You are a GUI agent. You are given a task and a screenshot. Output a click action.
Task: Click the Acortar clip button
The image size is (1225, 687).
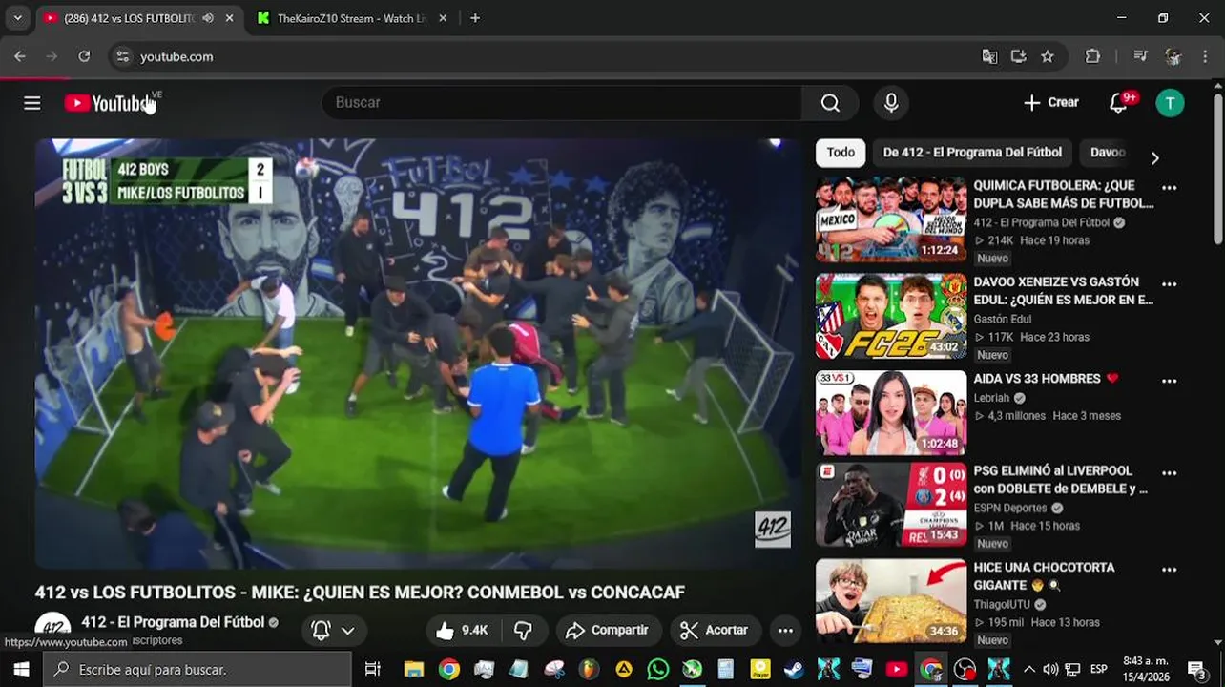(714, 630)
